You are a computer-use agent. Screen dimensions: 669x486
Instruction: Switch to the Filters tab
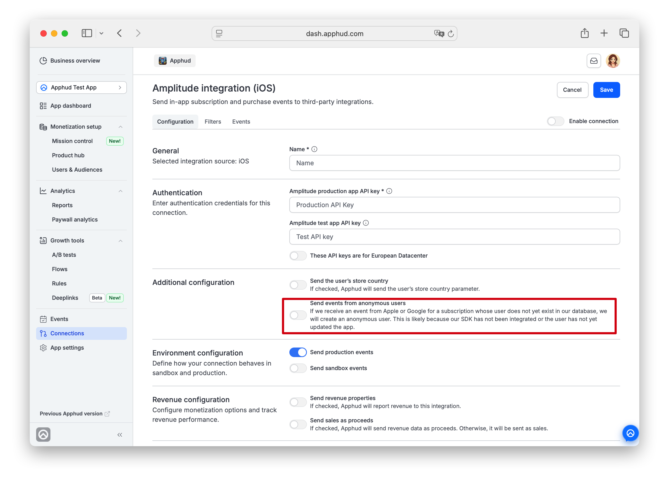(x=213, y=122)
